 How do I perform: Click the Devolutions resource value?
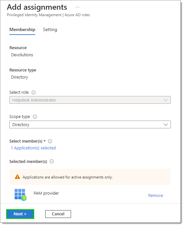tap(22, 55)
